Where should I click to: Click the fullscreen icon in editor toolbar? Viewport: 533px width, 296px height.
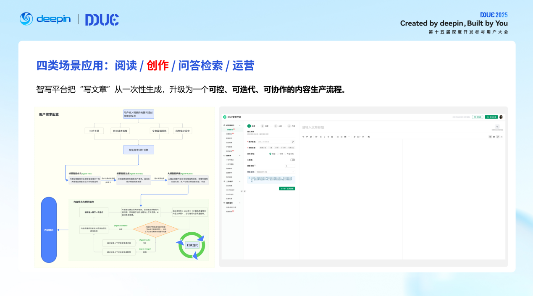coord(501,137)
